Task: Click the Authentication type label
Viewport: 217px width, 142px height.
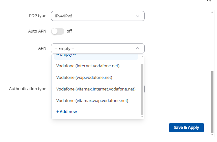Action: coord(28,89)
